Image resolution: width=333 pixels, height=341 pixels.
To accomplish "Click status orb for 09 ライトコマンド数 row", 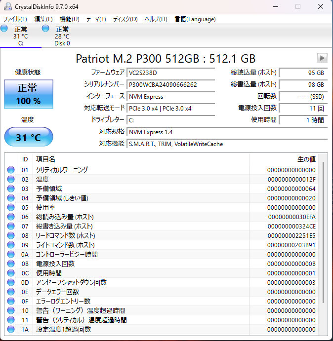I will point(11,245).
